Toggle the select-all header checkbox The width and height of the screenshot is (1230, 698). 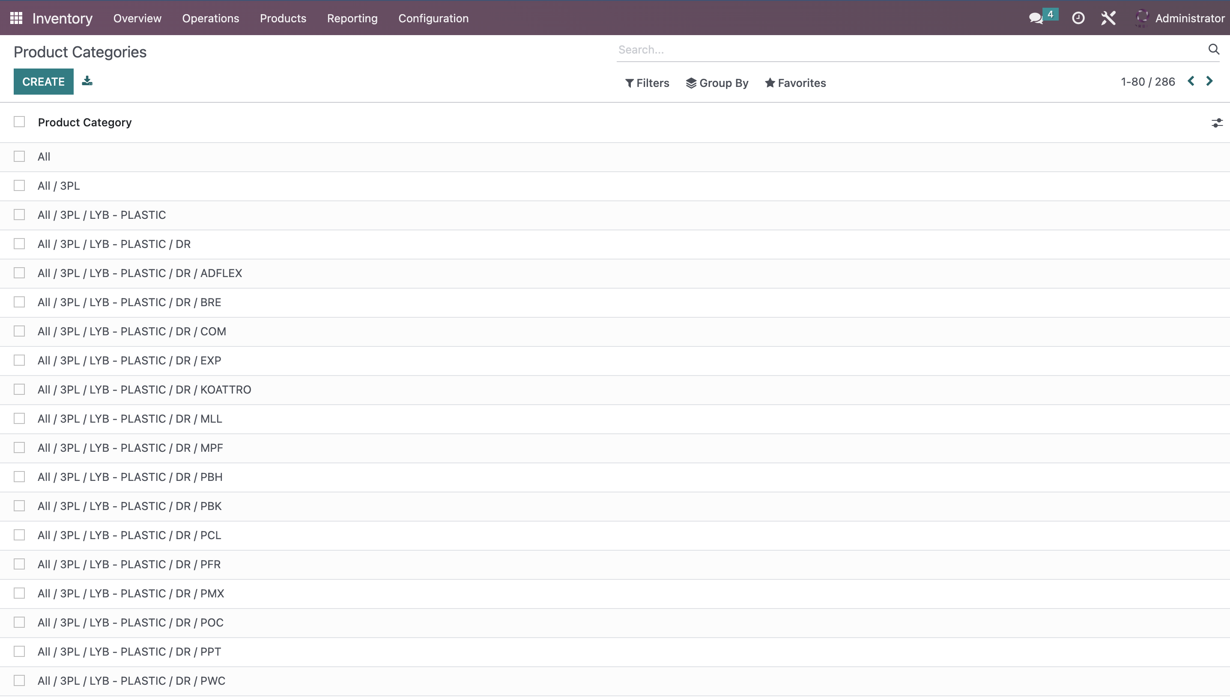click(19, 122)
